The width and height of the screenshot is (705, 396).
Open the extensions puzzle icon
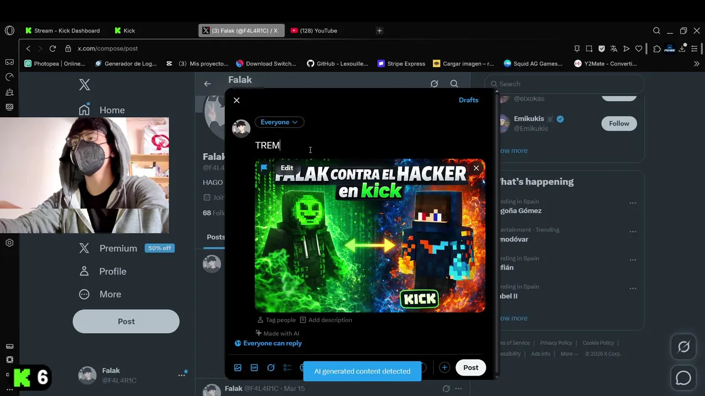pyautogui.click(x=657, y=48)
